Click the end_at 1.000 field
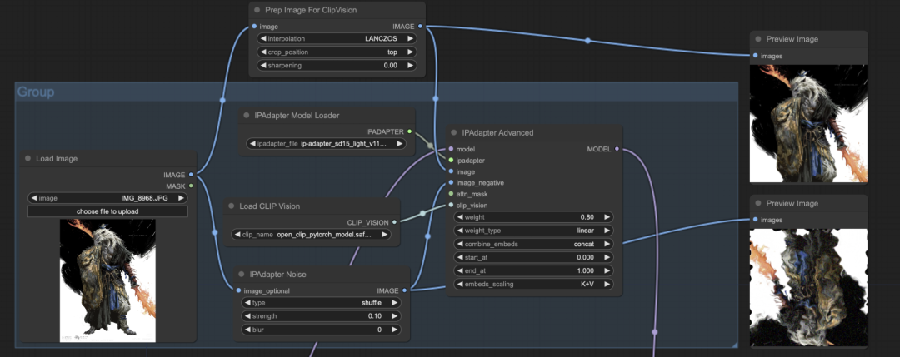Viewport: 900px width, 357px height. click(x=533, y=270)
